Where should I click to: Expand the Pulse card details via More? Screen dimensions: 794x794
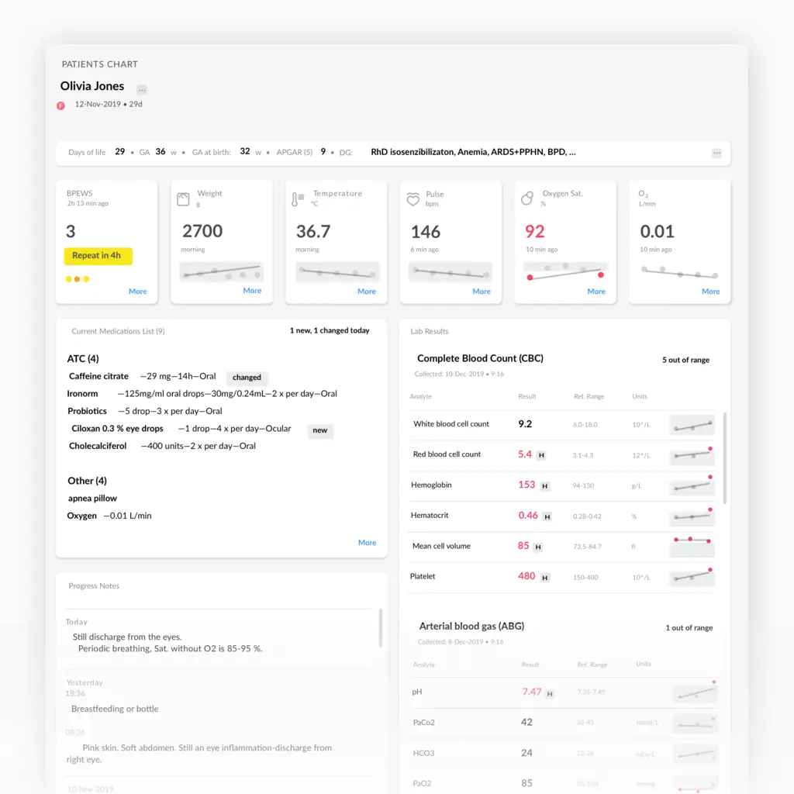click(x=481, y=291)
